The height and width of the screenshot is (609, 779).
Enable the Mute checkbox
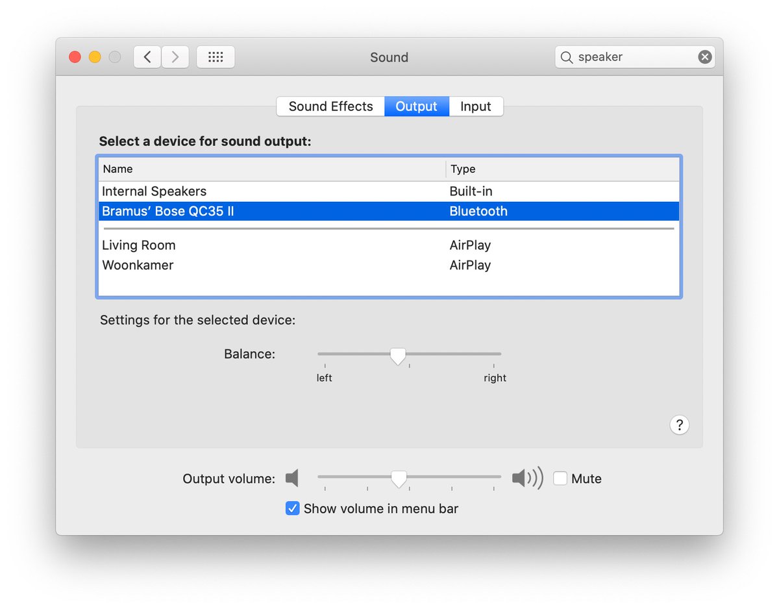click(560, 478)
